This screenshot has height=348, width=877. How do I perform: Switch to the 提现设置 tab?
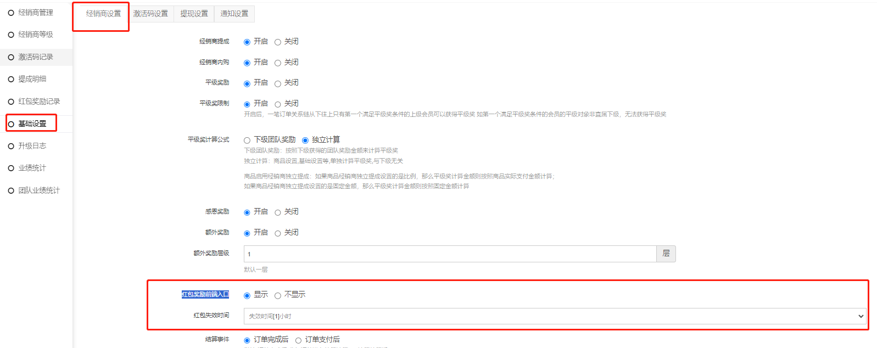point(194,14)
